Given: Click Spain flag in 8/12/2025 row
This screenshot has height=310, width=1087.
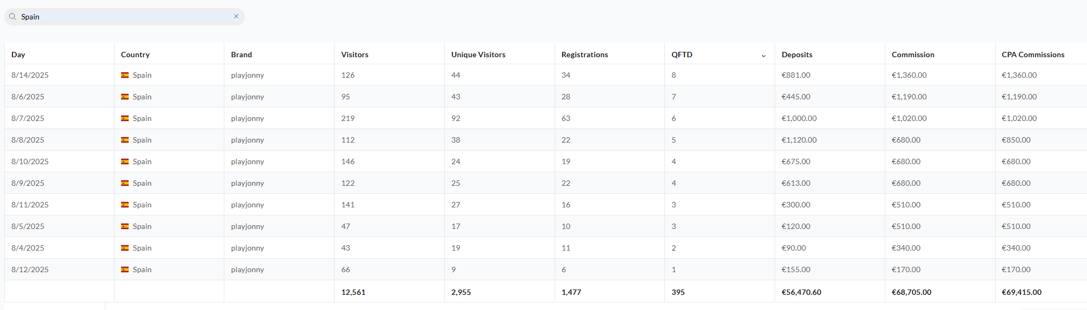Looking at the screenshot, I should (125, 269).
